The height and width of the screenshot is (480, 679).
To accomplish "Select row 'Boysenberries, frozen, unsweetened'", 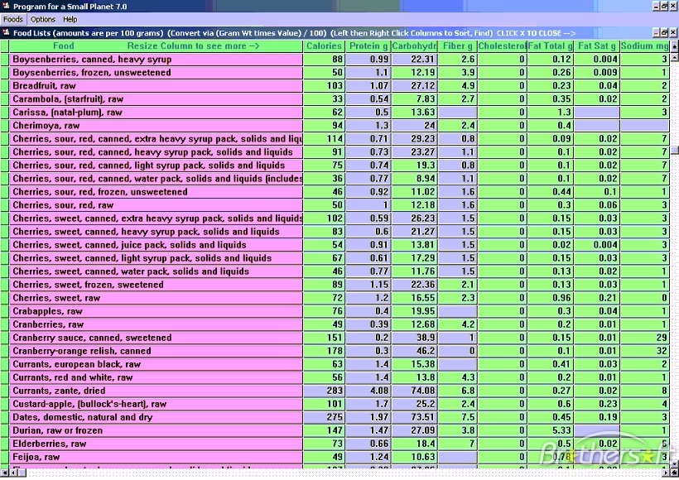I will pos(156,72).
